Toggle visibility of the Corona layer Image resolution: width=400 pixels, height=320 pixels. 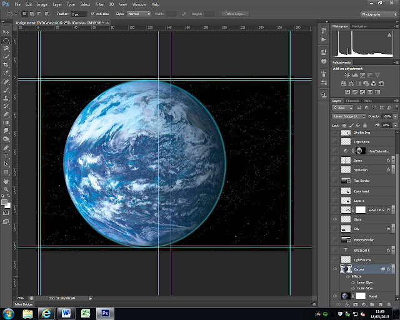(x=336, y=269)
